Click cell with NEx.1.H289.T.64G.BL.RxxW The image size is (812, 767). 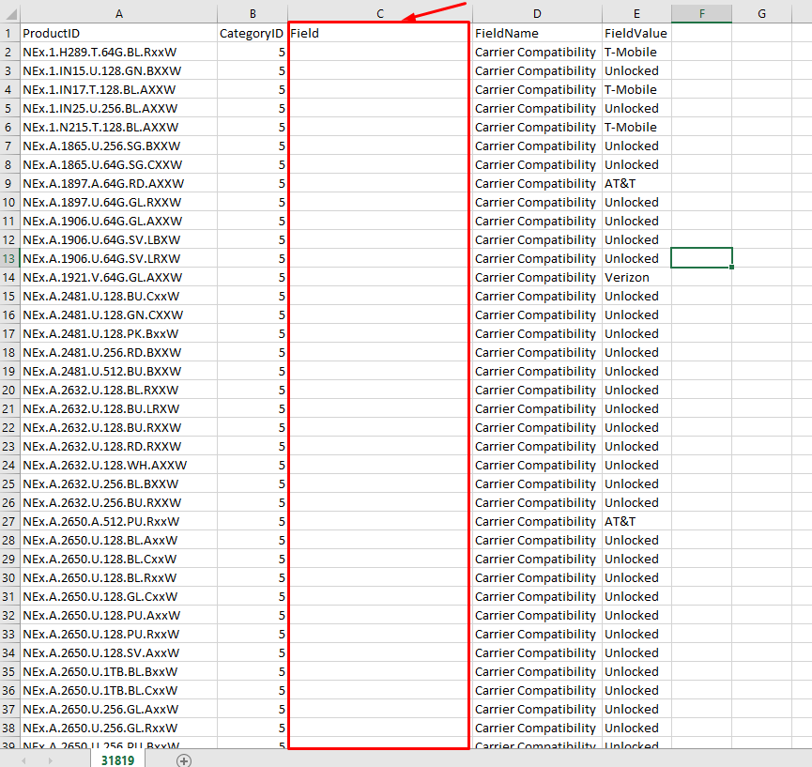coord(118,52)
